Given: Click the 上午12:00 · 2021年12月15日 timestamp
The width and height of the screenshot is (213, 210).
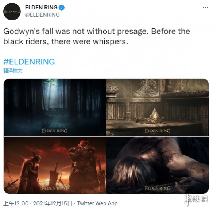Looking at the screenshot, I should 38,203.
